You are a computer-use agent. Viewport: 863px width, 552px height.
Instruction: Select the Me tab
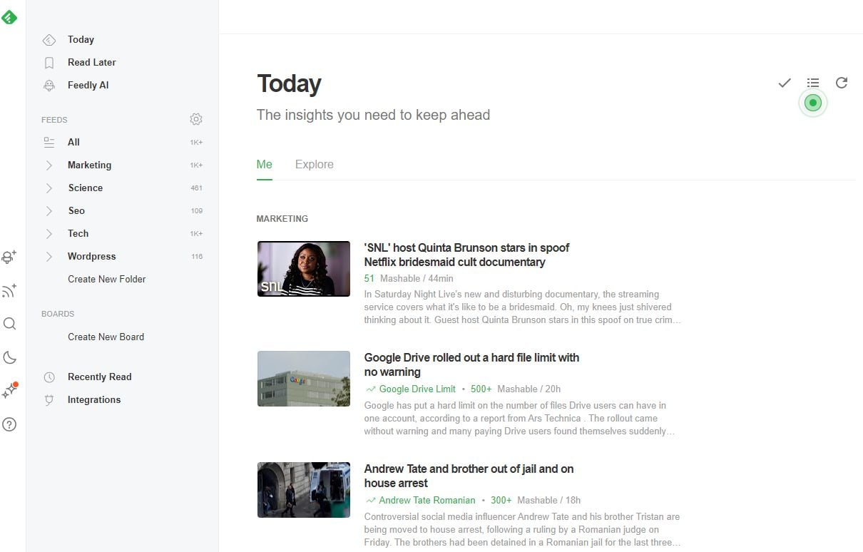pos(264,165)
